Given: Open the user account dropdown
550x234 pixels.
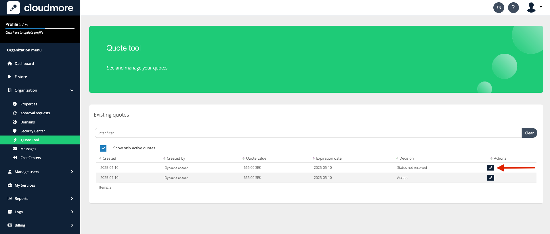Looking at the screenshot, I should (534, 7).
